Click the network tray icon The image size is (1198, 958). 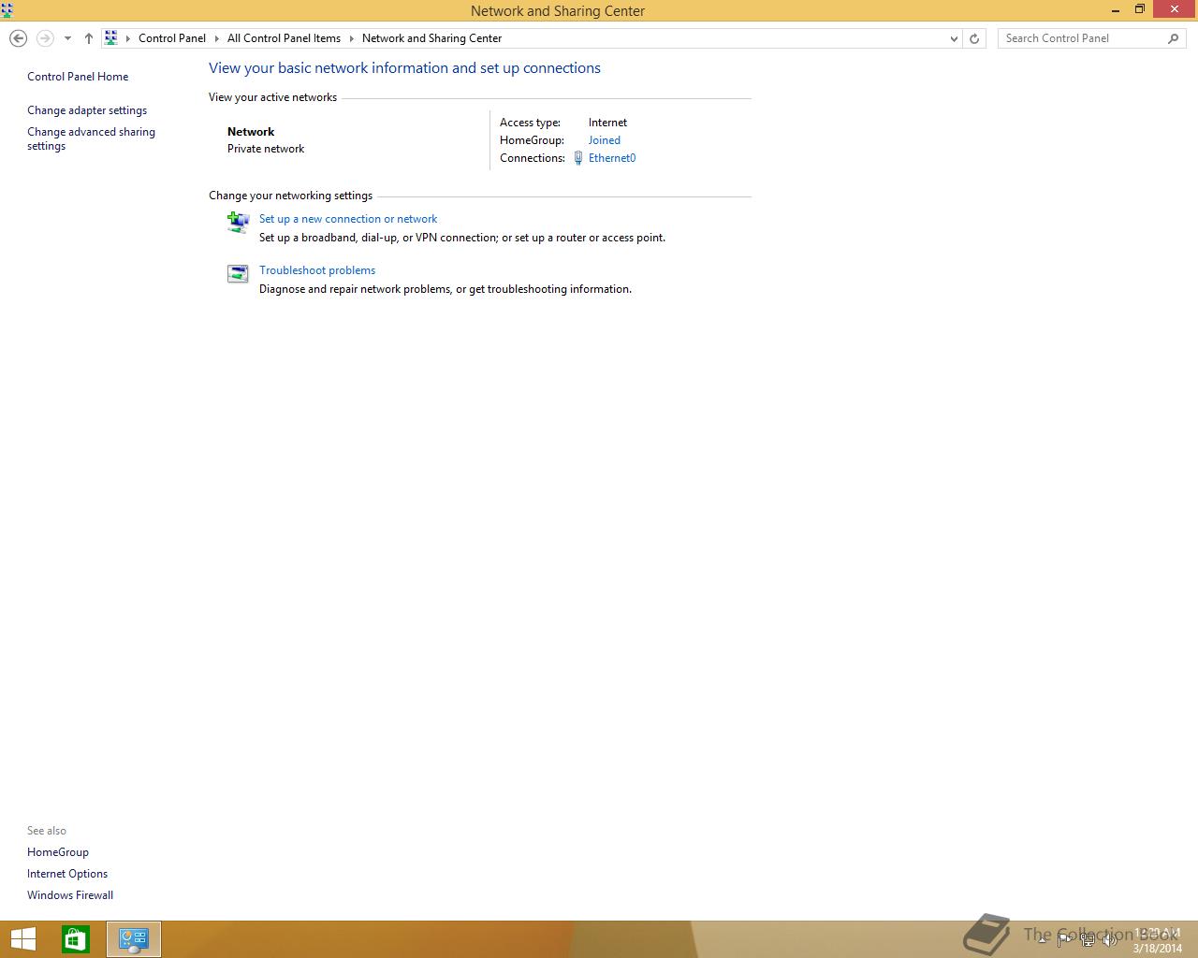[x=1088, y=939]
